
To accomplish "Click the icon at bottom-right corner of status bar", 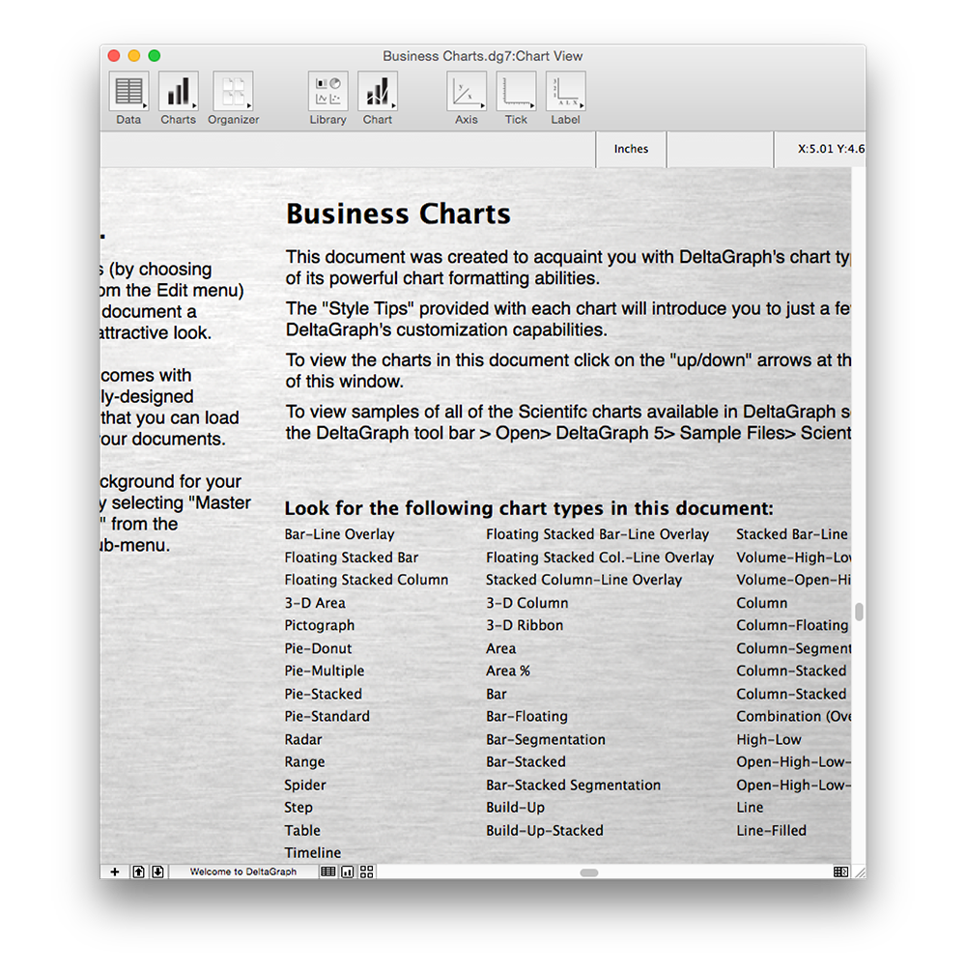I will tap(841, 872).
